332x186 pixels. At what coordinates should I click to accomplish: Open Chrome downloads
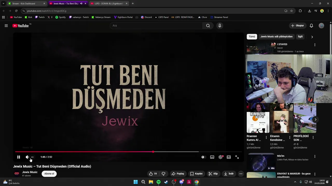pyautogui.click(x=309, y=11)
